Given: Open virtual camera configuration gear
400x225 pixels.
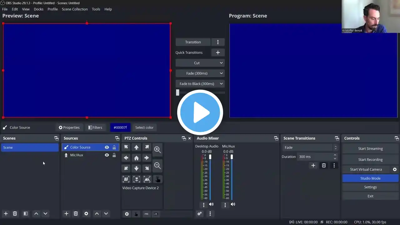Looking at the screenshot, I should pyautogui.click(x=395, y=169).
